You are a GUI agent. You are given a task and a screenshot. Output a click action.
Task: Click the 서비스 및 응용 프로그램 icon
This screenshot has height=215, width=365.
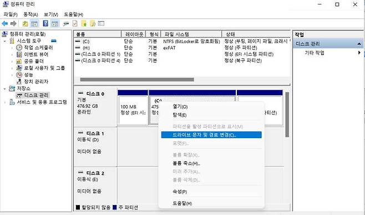pos(12,102)
